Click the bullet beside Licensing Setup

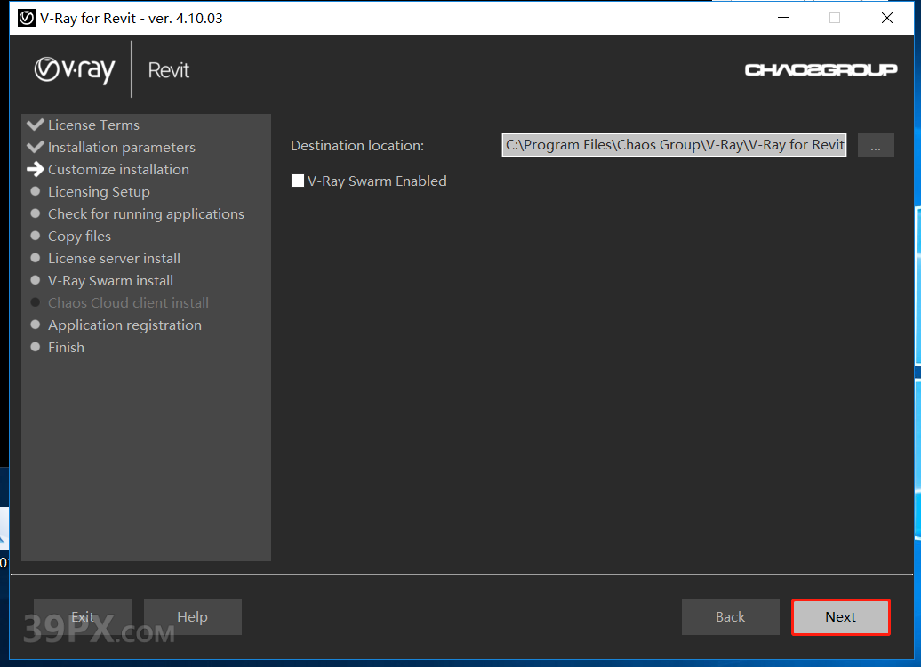point(36,191)
